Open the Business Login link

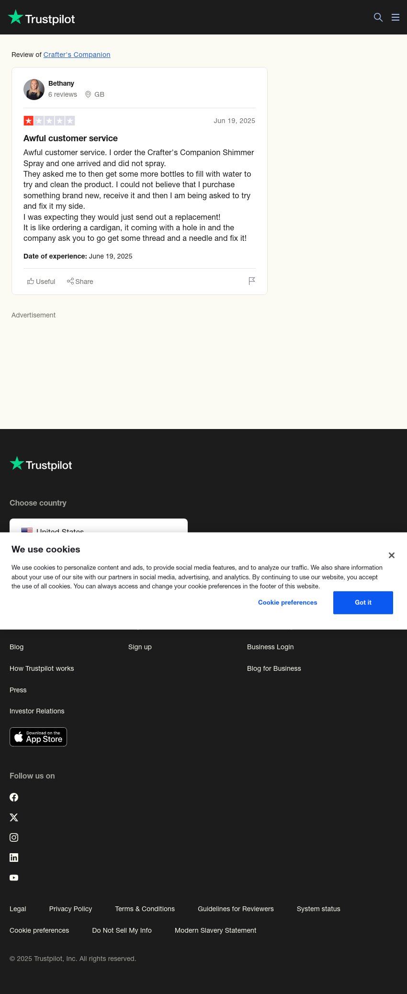tap(271, 647)
